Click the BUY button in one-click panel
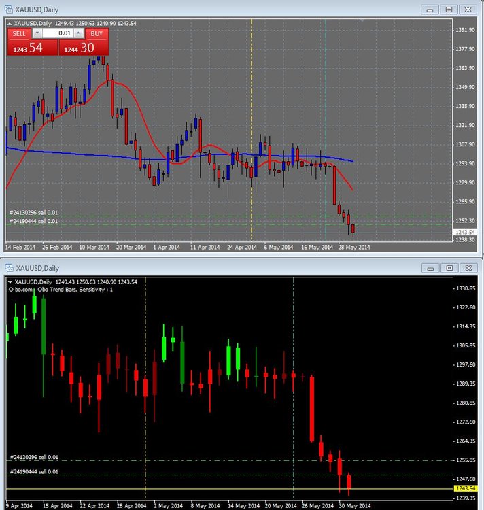 [97, 33]
